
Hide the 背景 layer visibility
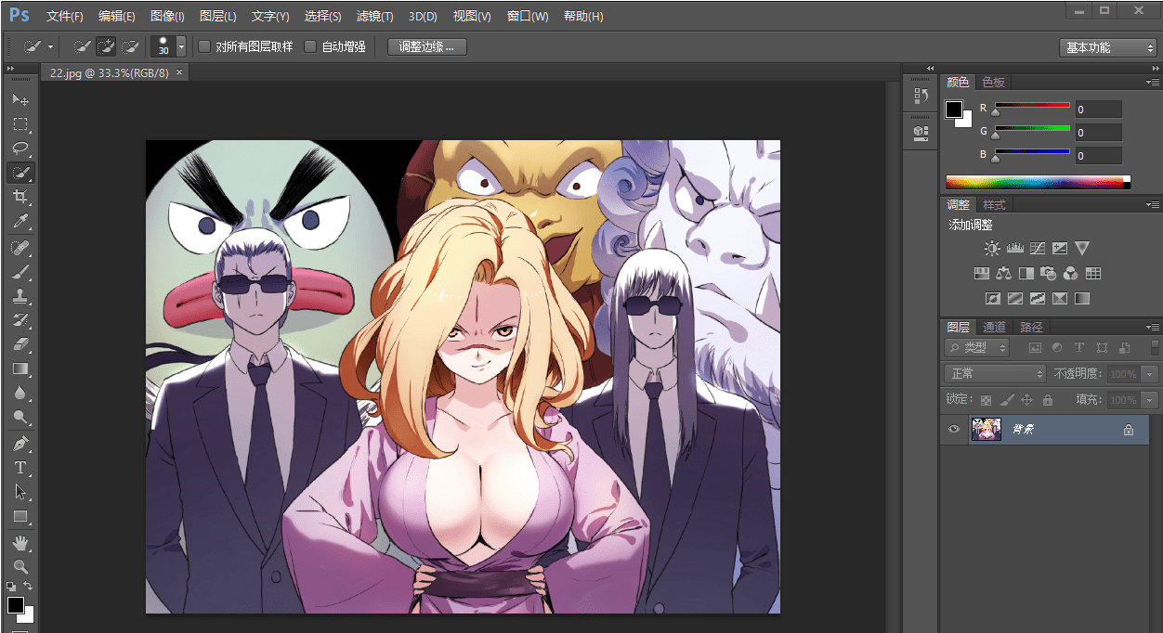point(953,429)
